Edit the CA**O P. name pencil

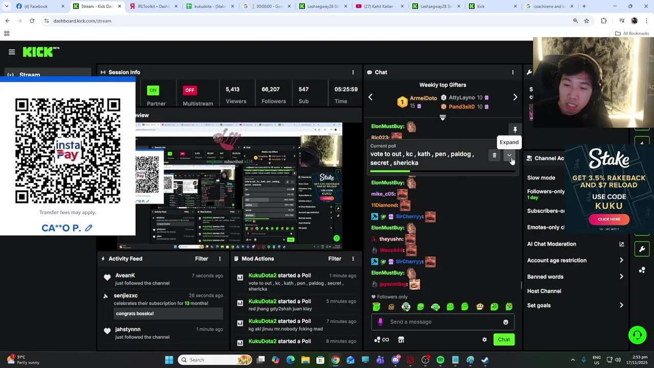tap(88, 228)
